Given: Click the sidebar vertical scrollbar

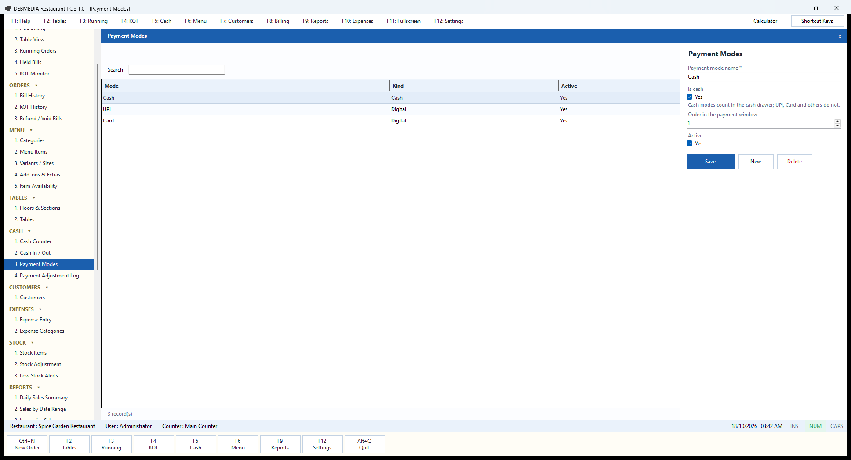Looking at the screenshot, I should [x=98, y=167].
